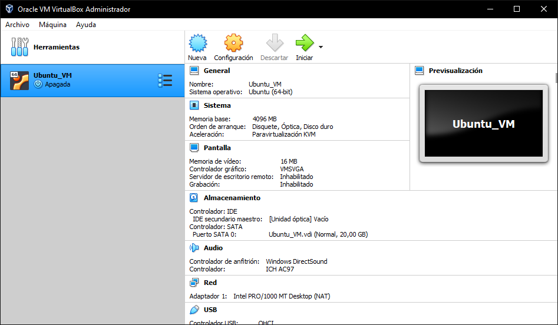Click "Intel PRO/1000 MT Desktop (NAT)" adapter
Viewport: 558px width, 325px height.
point(282,296)
